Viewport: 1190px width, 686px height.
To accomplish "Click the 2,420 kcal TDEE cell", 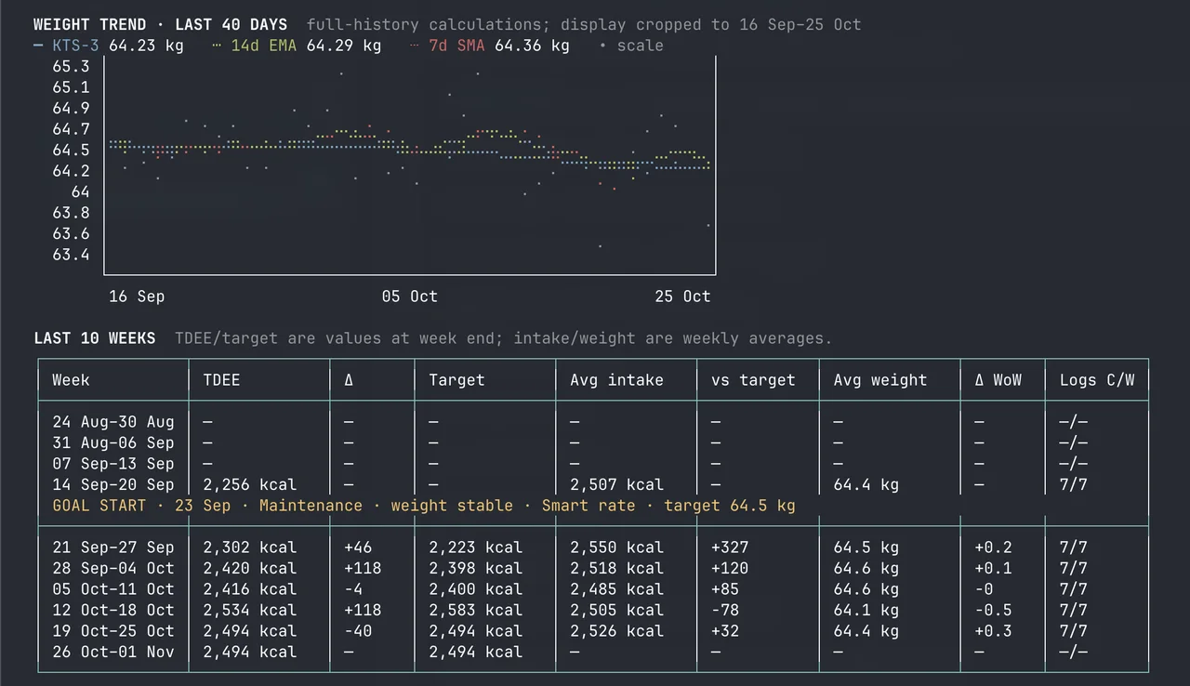I will tap(250, 568).
